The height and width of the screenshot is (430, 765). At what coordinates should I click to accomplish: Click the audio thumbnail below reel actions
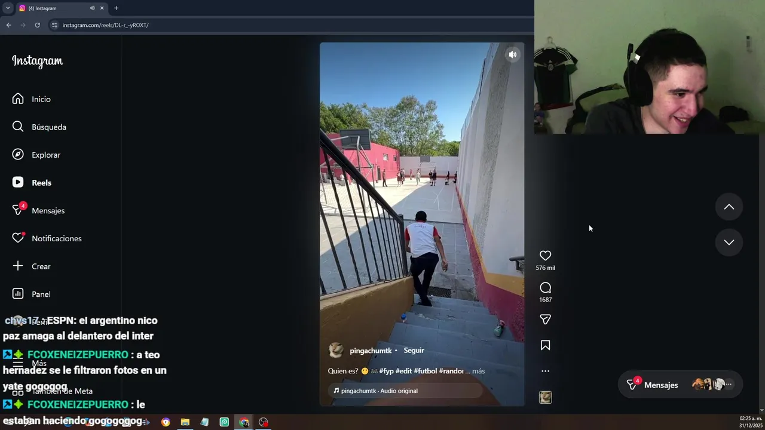[545, 397]
